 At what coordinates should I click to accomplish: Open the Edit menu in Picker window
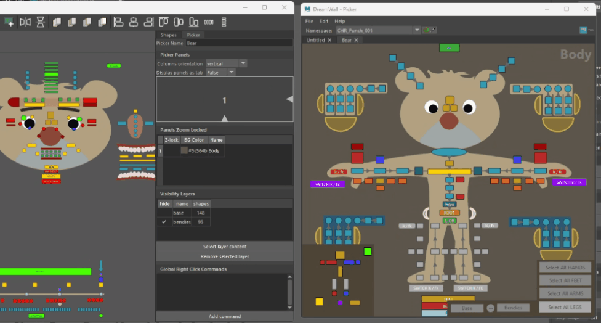point(324,21)
